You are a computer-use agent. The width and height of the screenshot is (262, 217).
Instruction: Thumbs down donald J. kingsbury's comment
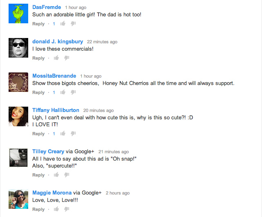pyautogui.click(x=67, y=58)
